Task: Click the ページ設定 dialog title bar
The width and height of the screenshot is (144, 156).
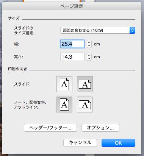Action: [x=72, y=6]
